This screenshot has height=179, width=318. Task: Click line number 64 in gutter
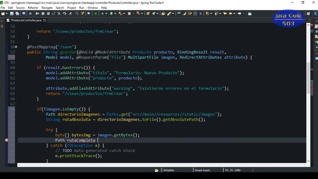pyautogui.click(x=12, y=89)
